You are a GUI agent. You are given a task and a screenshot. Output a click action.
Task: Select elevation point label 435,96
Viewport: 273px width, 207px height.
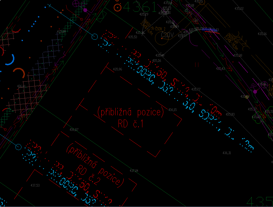click(x=117, y=69)
